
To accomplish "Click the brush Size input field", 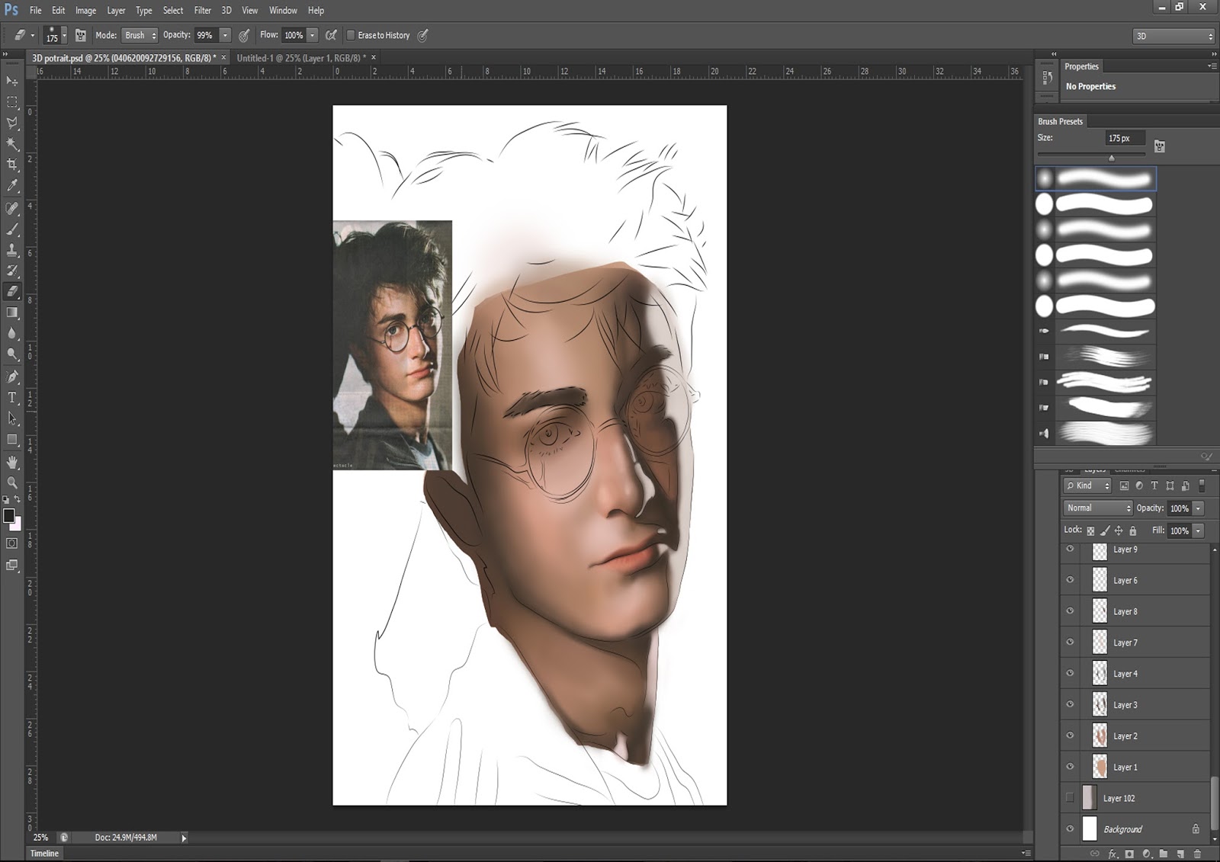I will [x=1124, y=138].
